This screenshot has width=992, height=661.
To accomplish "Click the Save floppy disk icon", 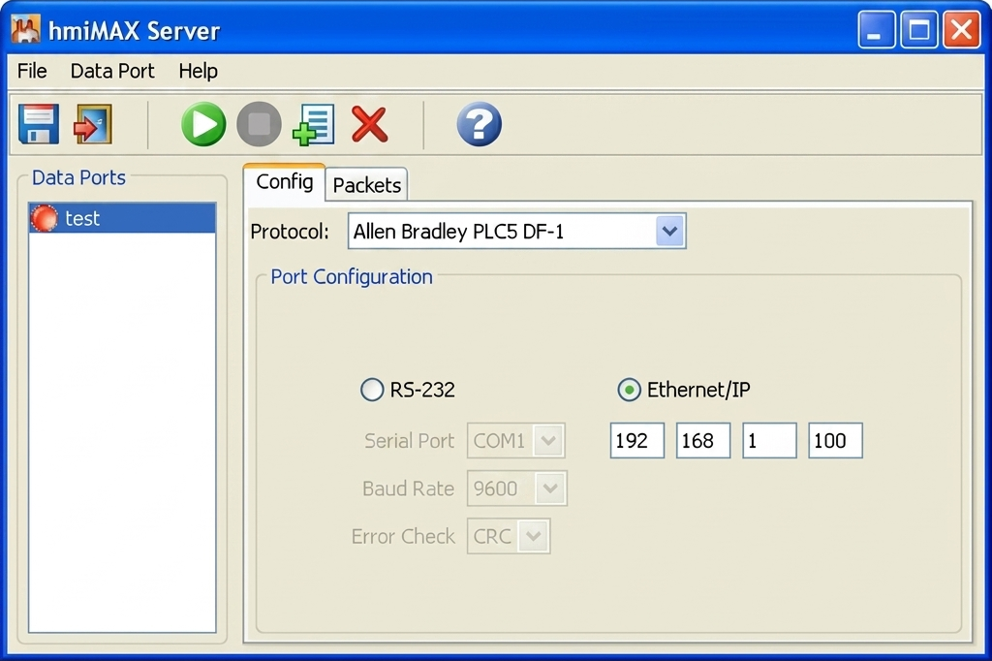I will click(x=39, y=124).
